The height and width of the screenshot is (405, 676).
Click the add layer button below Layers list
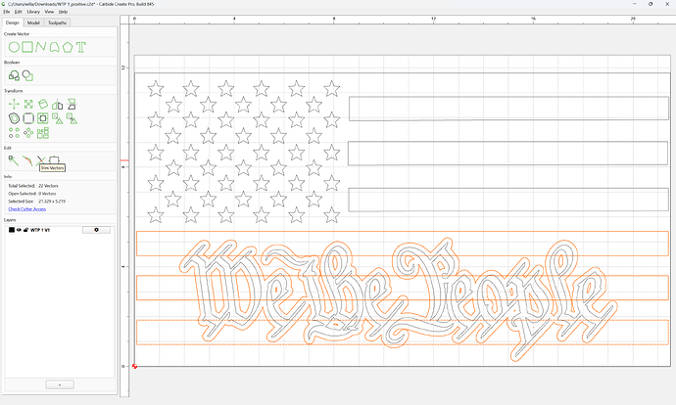point(60,384)
